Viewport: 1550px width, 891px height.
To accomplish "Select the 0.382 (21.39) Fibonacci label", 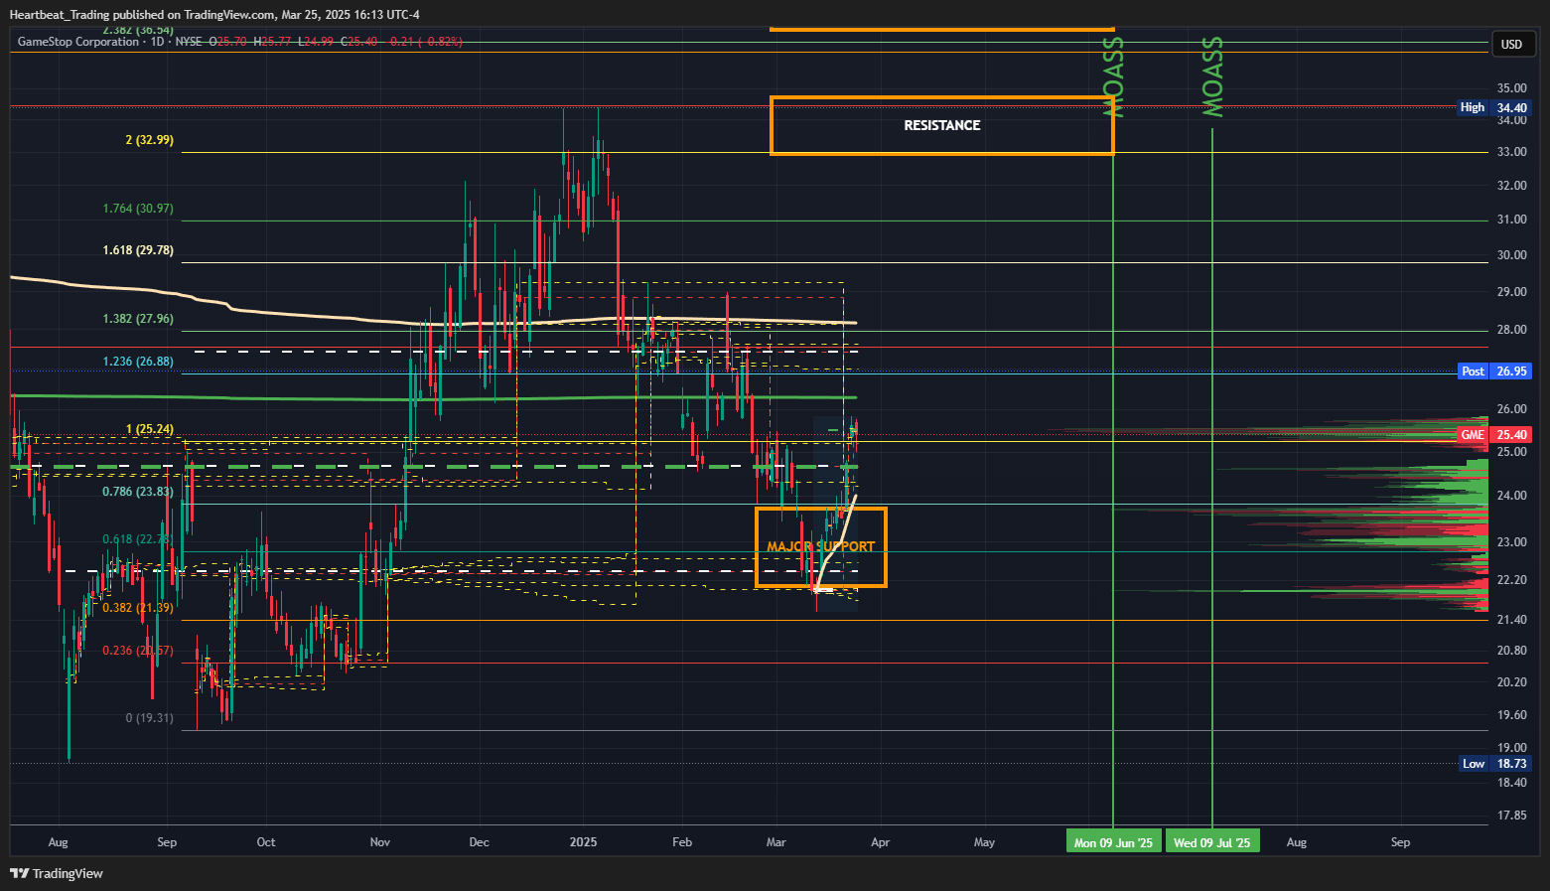I will pos(138,607).
